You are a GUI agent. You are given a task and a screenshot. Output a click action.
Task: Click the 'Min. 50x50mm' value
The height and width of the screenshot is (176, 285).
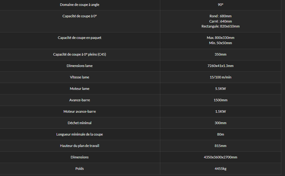pos(220,43)
